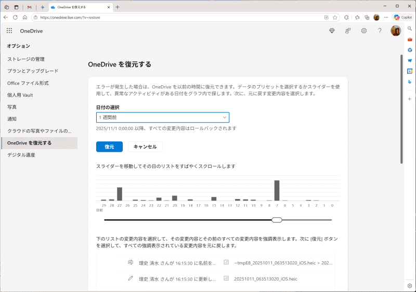Open the OneDrive account profile picture
Image resolution: width=416 pixels, height=292 pixels.
tap(396, 31)
